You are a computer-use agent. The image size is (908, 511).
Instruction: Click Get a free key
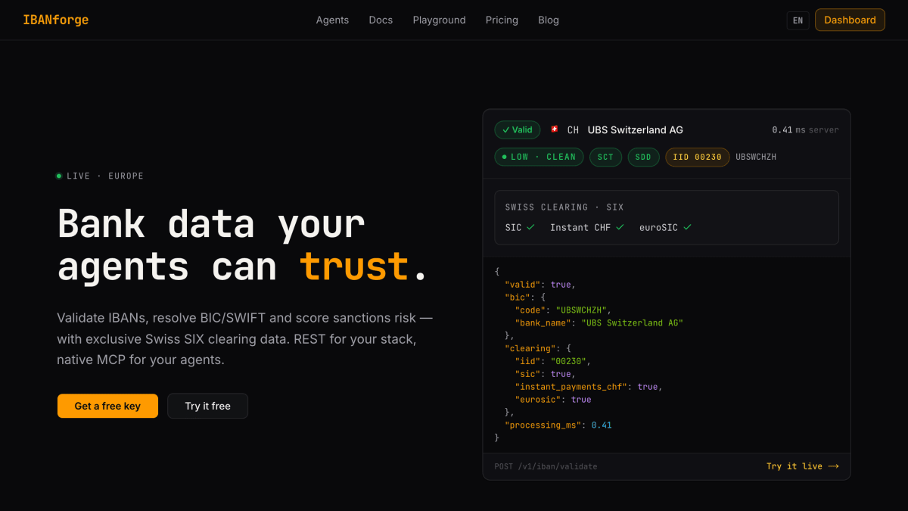(107, 406)
